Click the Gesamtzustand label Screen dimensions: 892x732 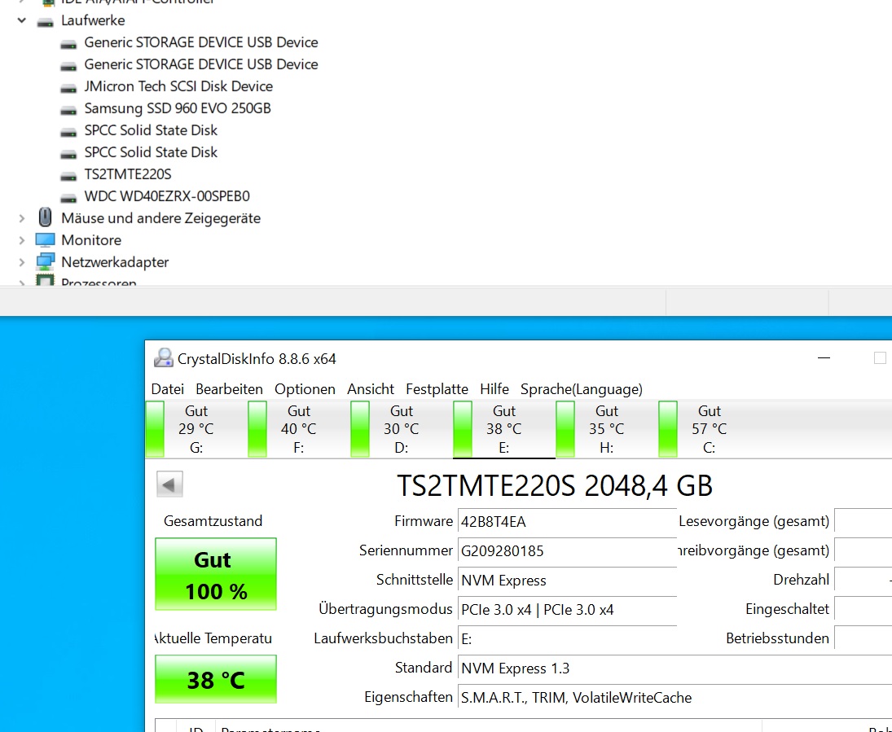(213, 521)
